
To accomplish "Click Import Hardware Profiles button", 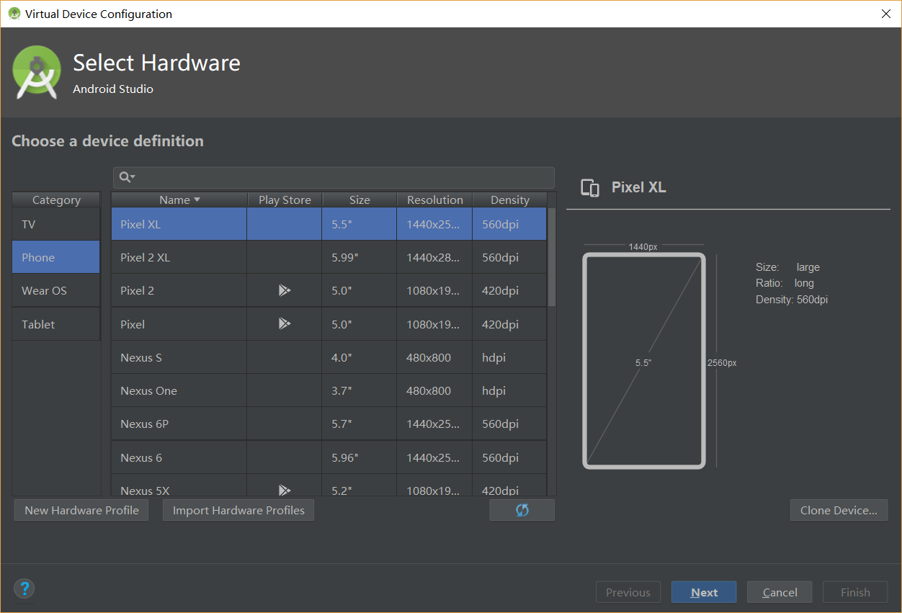I will point(238,510).
